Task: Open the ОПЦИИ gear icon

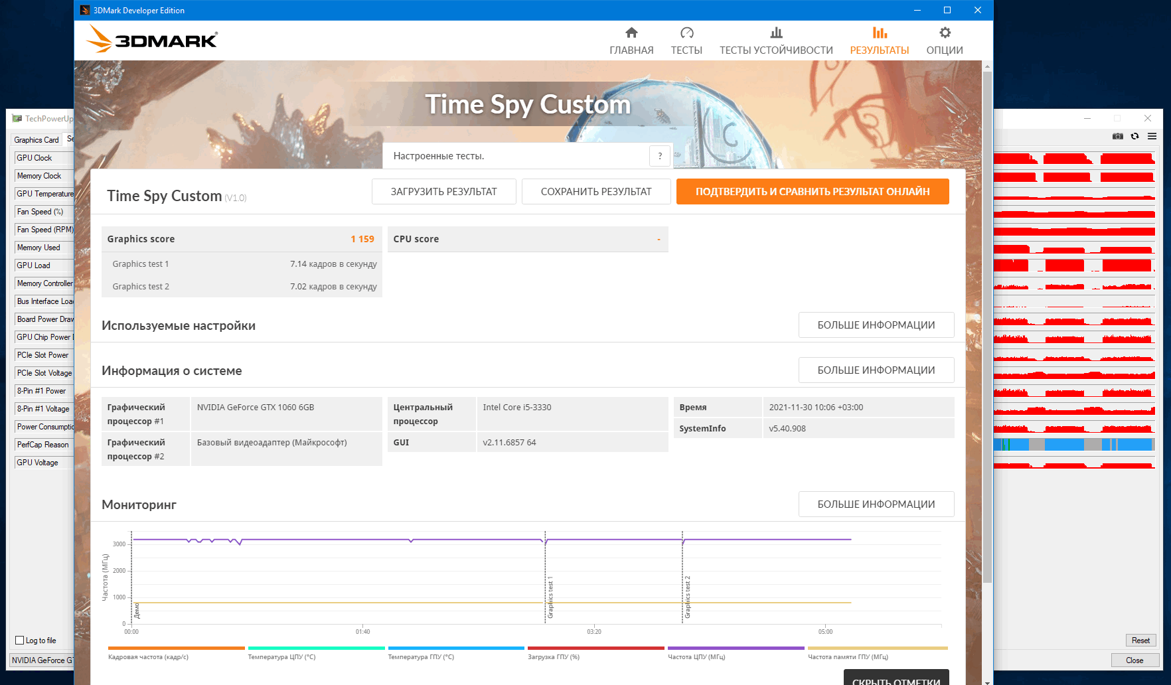Action: (945, 33)
